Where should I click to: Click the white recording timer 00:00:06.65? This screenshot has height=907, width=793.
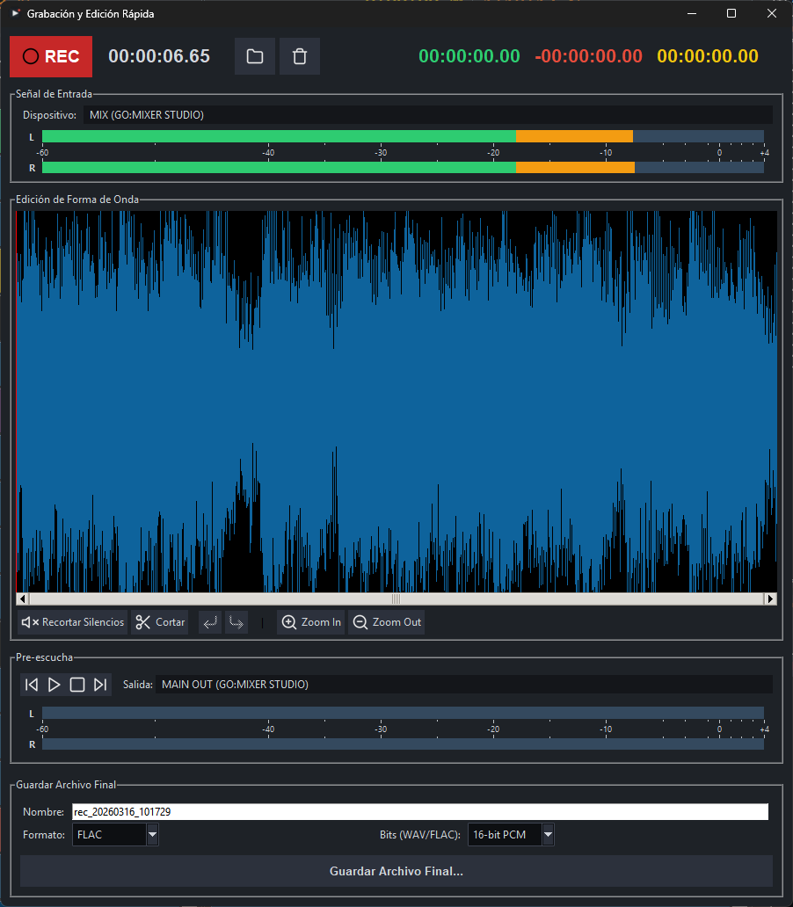[x=159, y=56]
